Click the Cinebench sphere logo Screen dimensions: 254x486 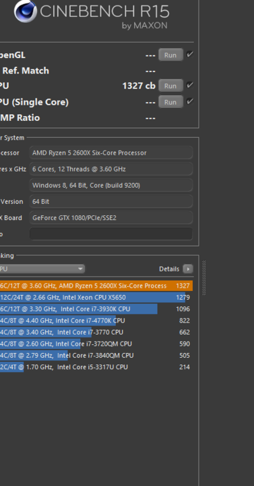pyautogui.click(x=26, y=11)
